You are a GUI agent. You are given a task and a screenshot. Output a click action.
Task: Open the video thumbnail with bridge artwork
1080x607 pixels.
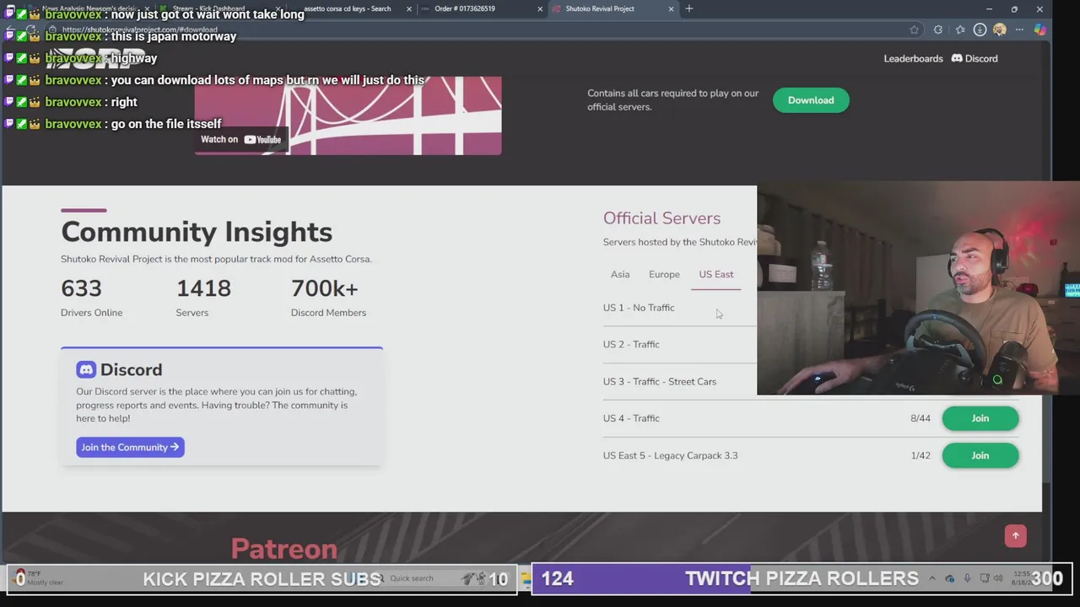(x=348, y=115)
